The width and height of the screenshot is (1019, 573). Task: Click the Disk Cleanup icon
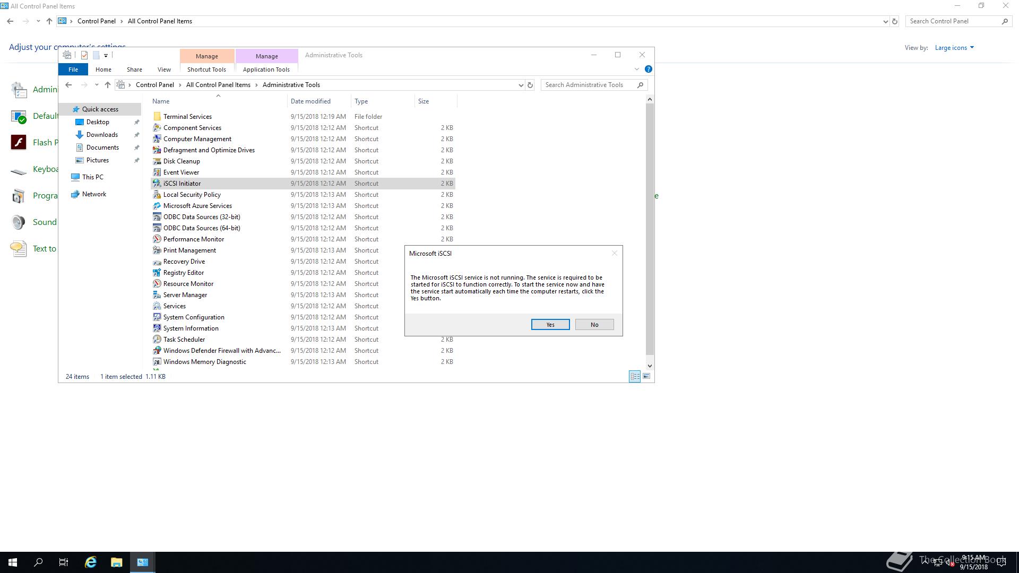point(157,161)
